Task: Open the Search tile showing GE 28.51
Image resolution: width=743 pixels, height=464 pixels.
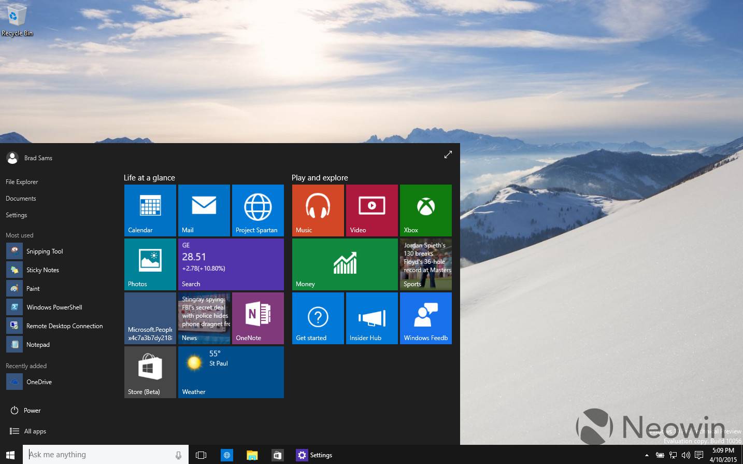Action: 231,264
